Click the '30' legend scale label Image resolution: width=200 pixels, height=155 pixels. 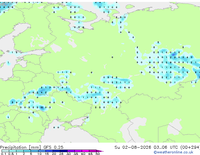click(68, 154)
